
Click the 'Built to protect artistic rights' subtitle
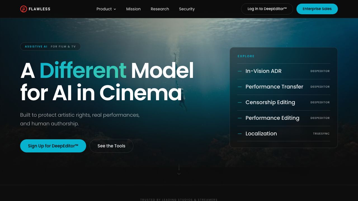(80, 119)
